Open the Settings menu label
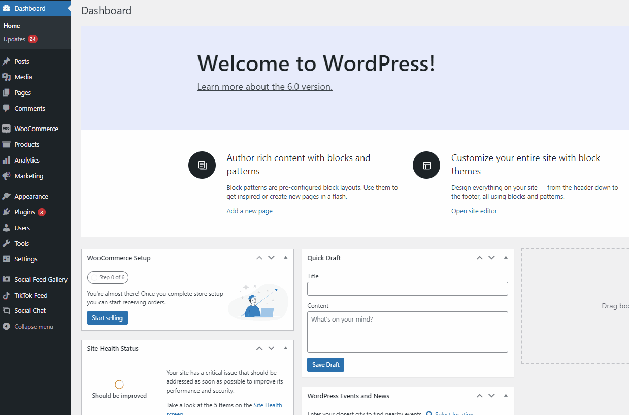Image resolution: width=629 pixels, height=415 pixels. (x=26, y=259)
